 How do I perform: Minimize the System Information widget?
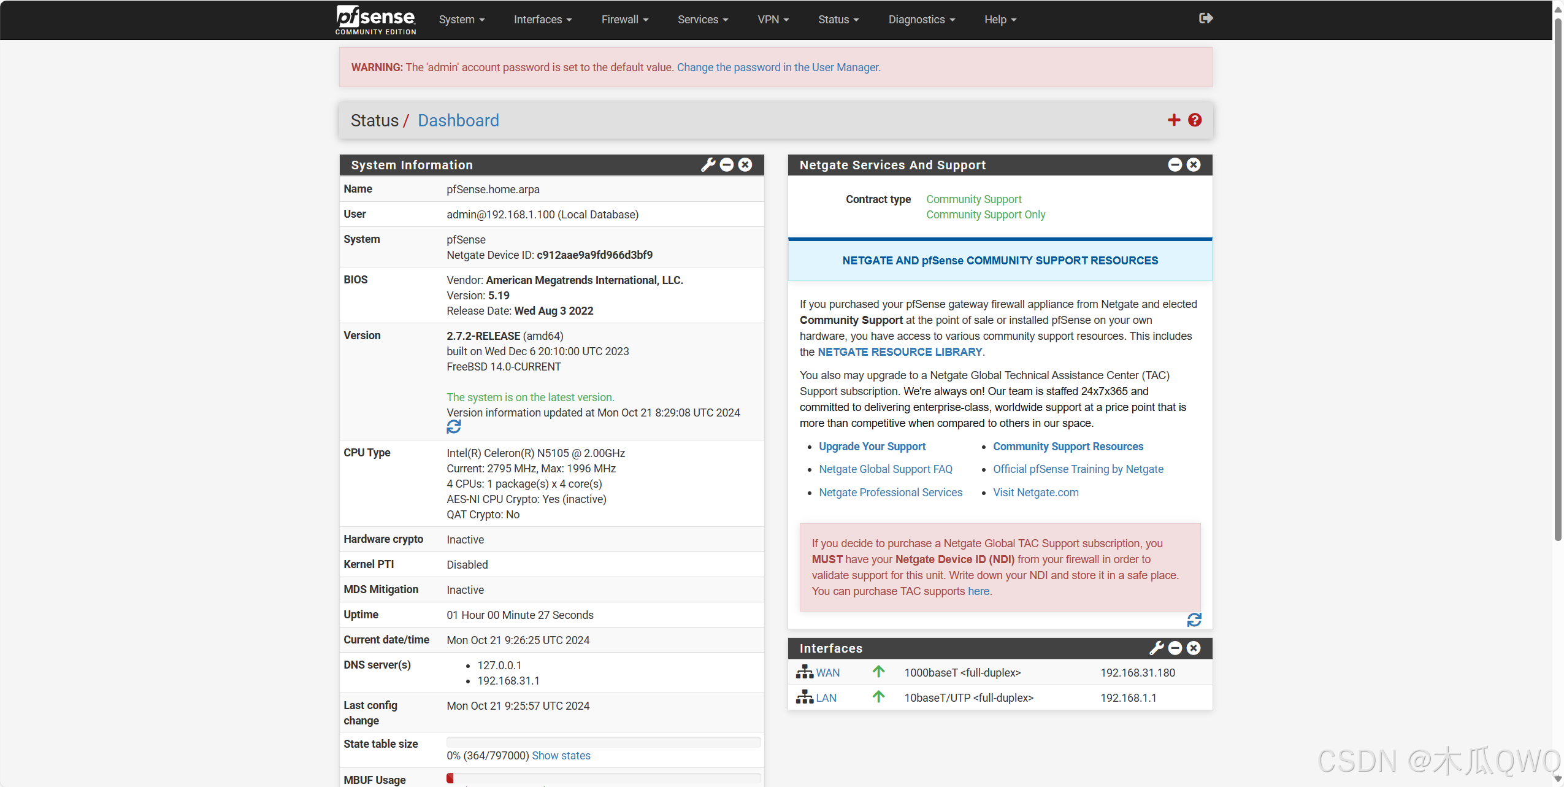[x=727, y=164]
